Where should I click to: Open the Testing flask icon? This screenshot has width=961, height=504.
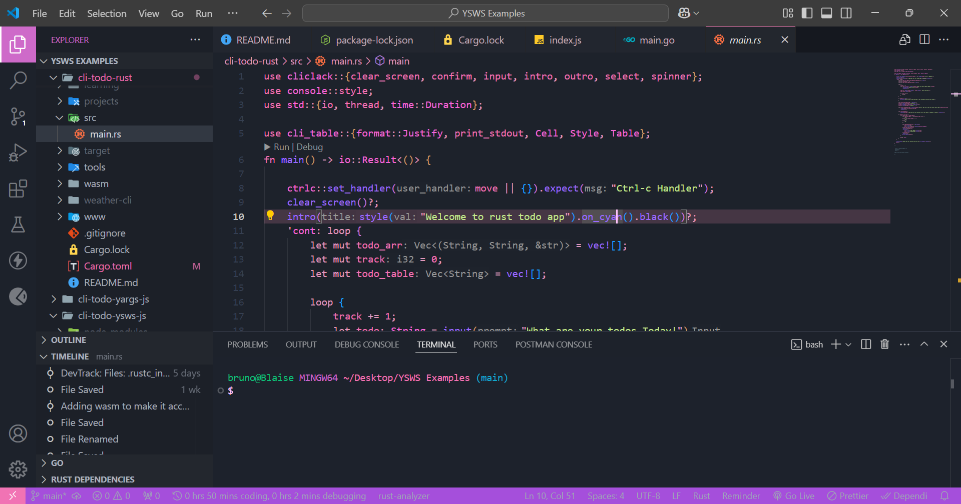pyautogui.click(x=18, y=224)
